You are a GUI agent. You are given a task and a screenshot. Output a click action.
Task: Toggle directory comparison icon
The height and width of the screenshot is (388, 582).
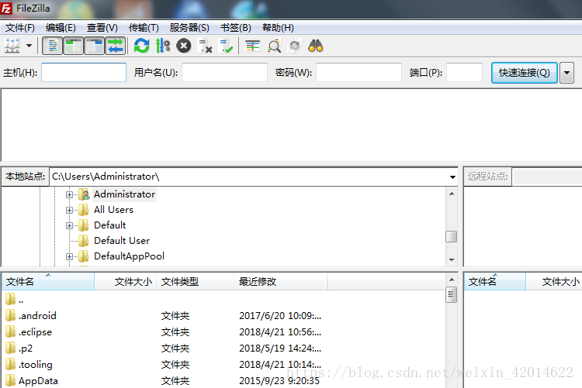pyautogui.click(x=274, y=46)
